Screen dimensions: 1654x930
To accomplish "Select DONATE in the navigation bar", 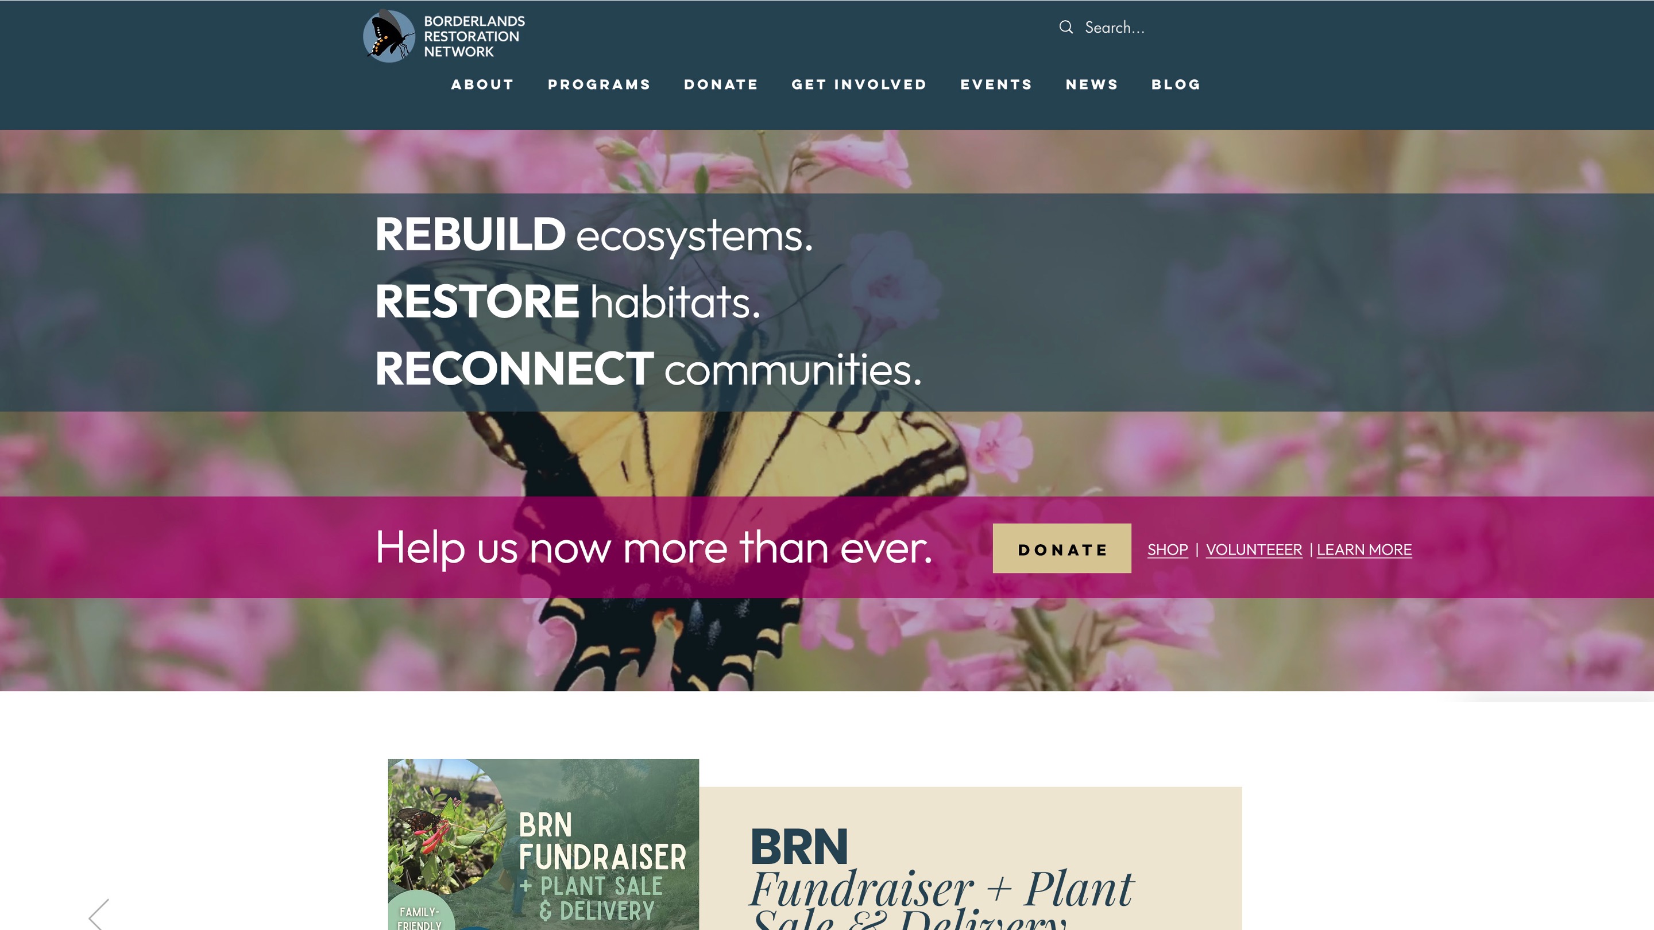I will pos(721,85).
